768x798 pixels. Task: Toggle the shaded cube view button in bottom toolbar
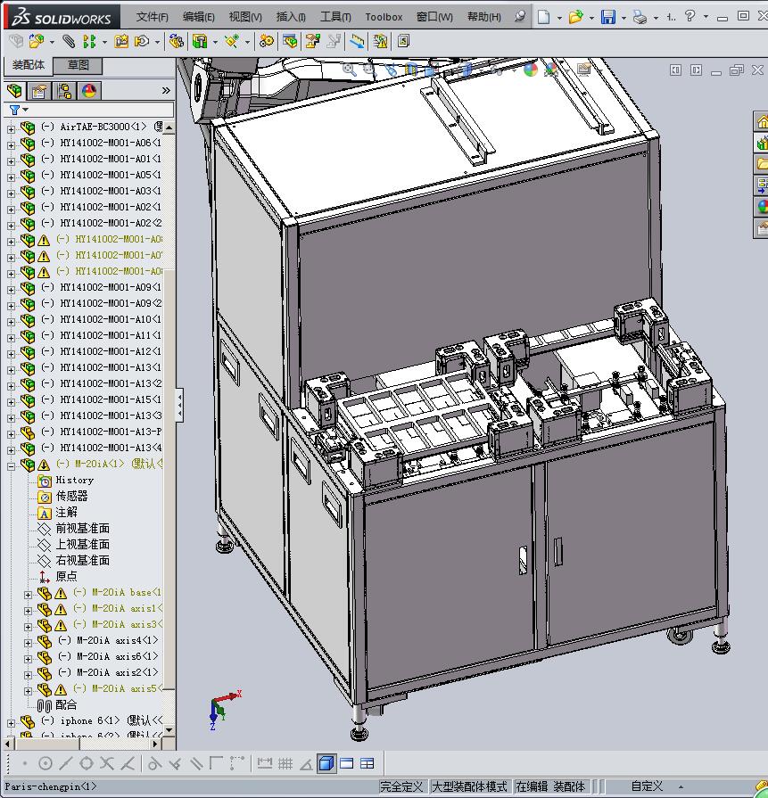326,763
